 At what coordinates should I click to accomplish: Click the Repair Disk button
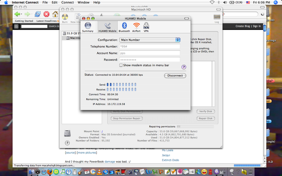[x=206, y=118]
